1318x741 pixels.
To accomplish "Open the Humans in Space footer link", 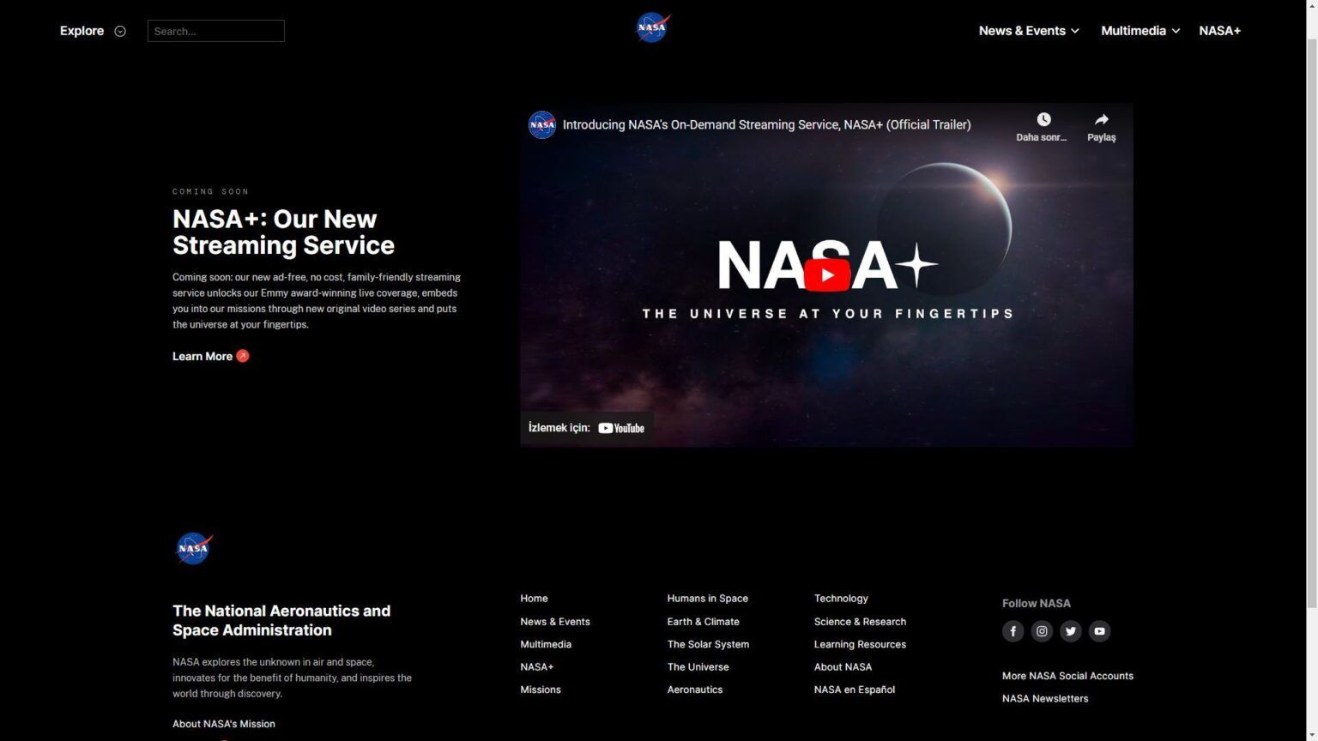I will (707, 598).
